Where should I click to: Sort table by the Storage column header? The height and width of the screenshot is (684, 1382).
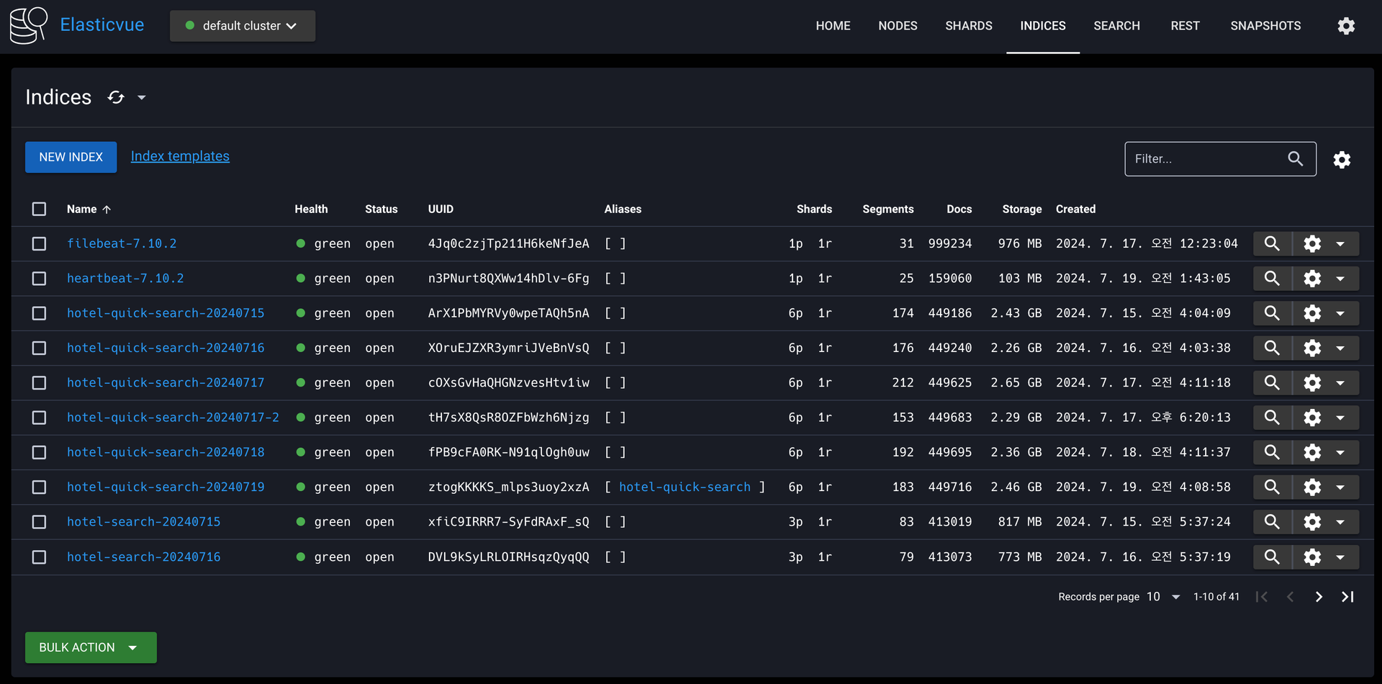(x=1021, y=209)
